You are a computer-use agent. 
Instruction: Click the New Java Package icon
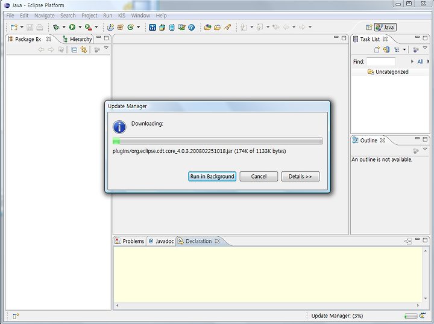tap(121, 27)
